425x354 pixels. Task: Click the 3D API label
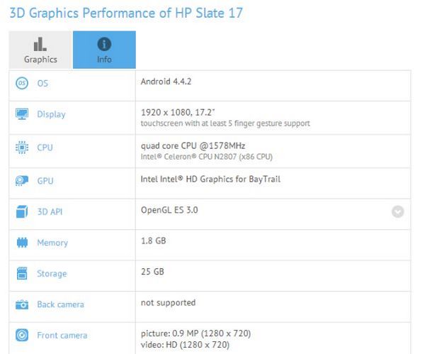coord(50,211)
